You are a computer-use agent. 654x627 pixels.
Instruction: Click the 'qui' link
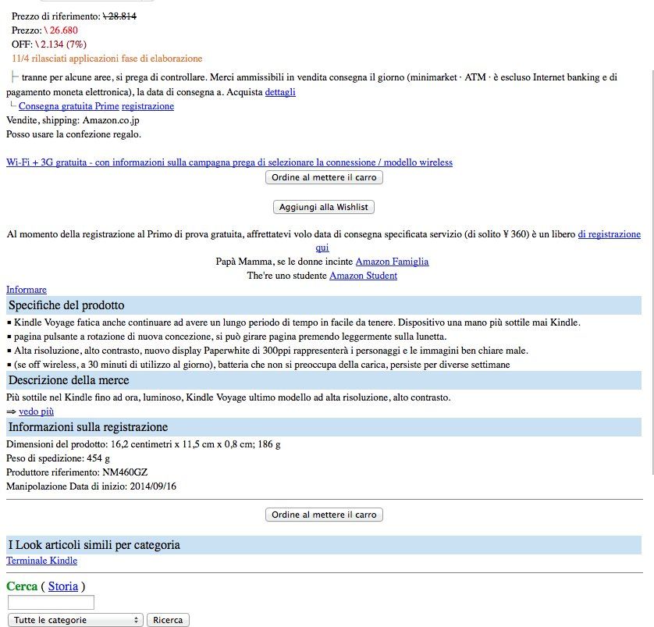point(322,248)
